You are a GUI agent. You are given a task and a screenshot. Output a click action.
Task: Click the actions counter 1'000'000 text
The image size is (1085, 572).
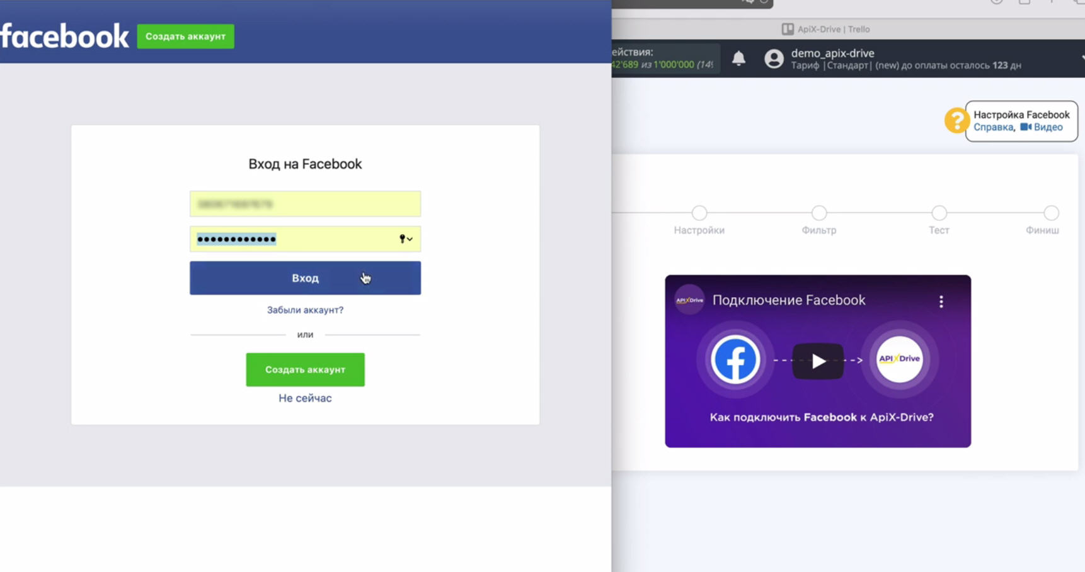click(674, 65)
